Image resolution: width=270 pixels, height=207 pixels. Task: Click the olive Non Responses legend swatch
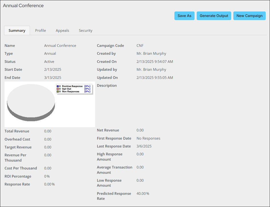click(x=58, y=92)
